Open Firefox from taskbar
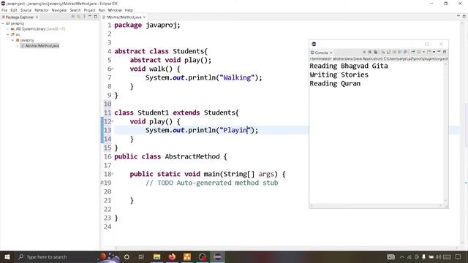Image resolution: width=468 pixels, height=263 pixels. tap(172, 256)
